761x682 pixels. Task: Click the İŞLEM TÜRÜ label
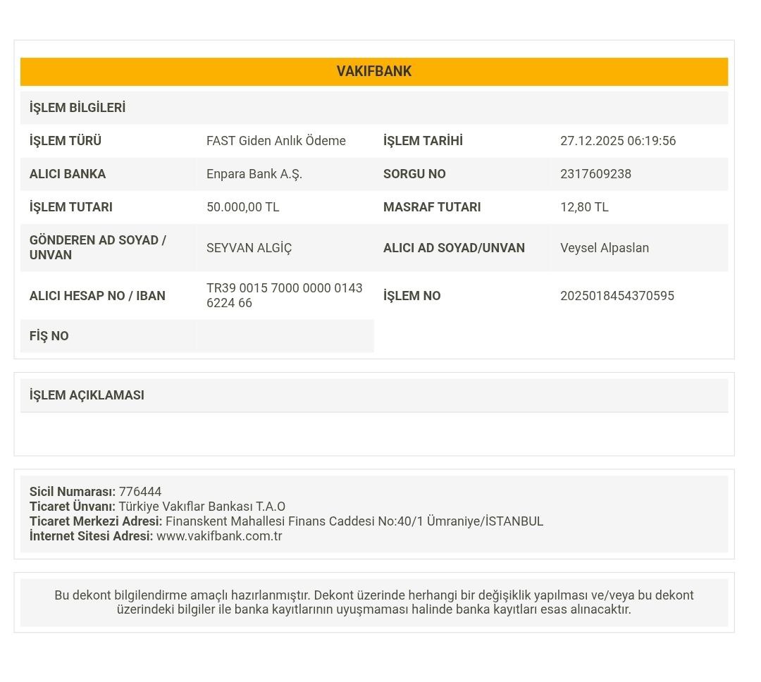click(x=65, y=141)
